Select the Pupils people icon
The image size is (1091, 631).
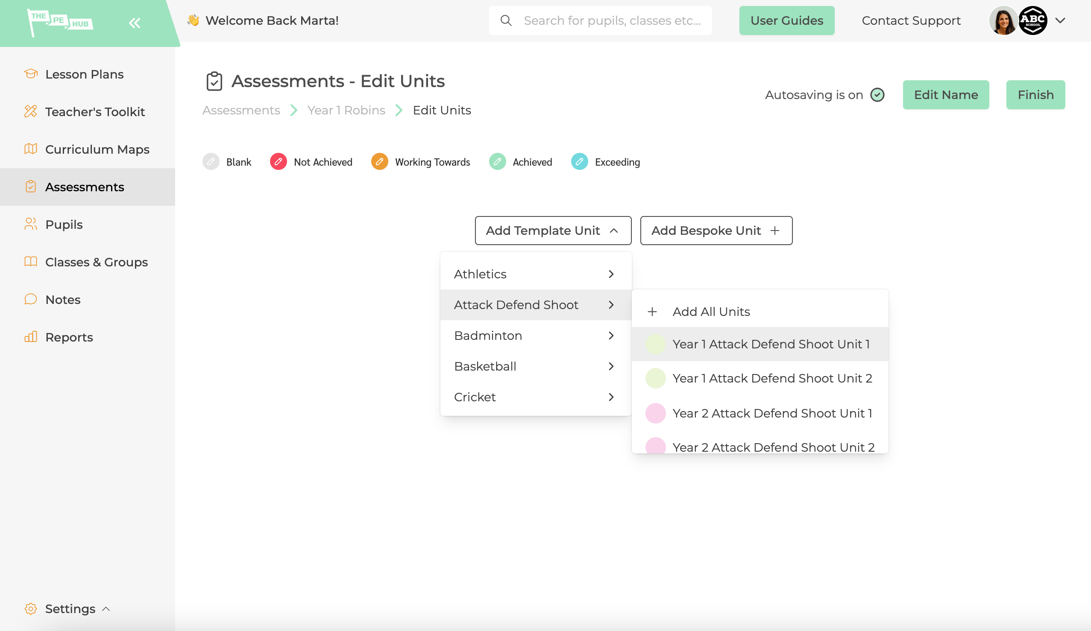click(30, 224)
